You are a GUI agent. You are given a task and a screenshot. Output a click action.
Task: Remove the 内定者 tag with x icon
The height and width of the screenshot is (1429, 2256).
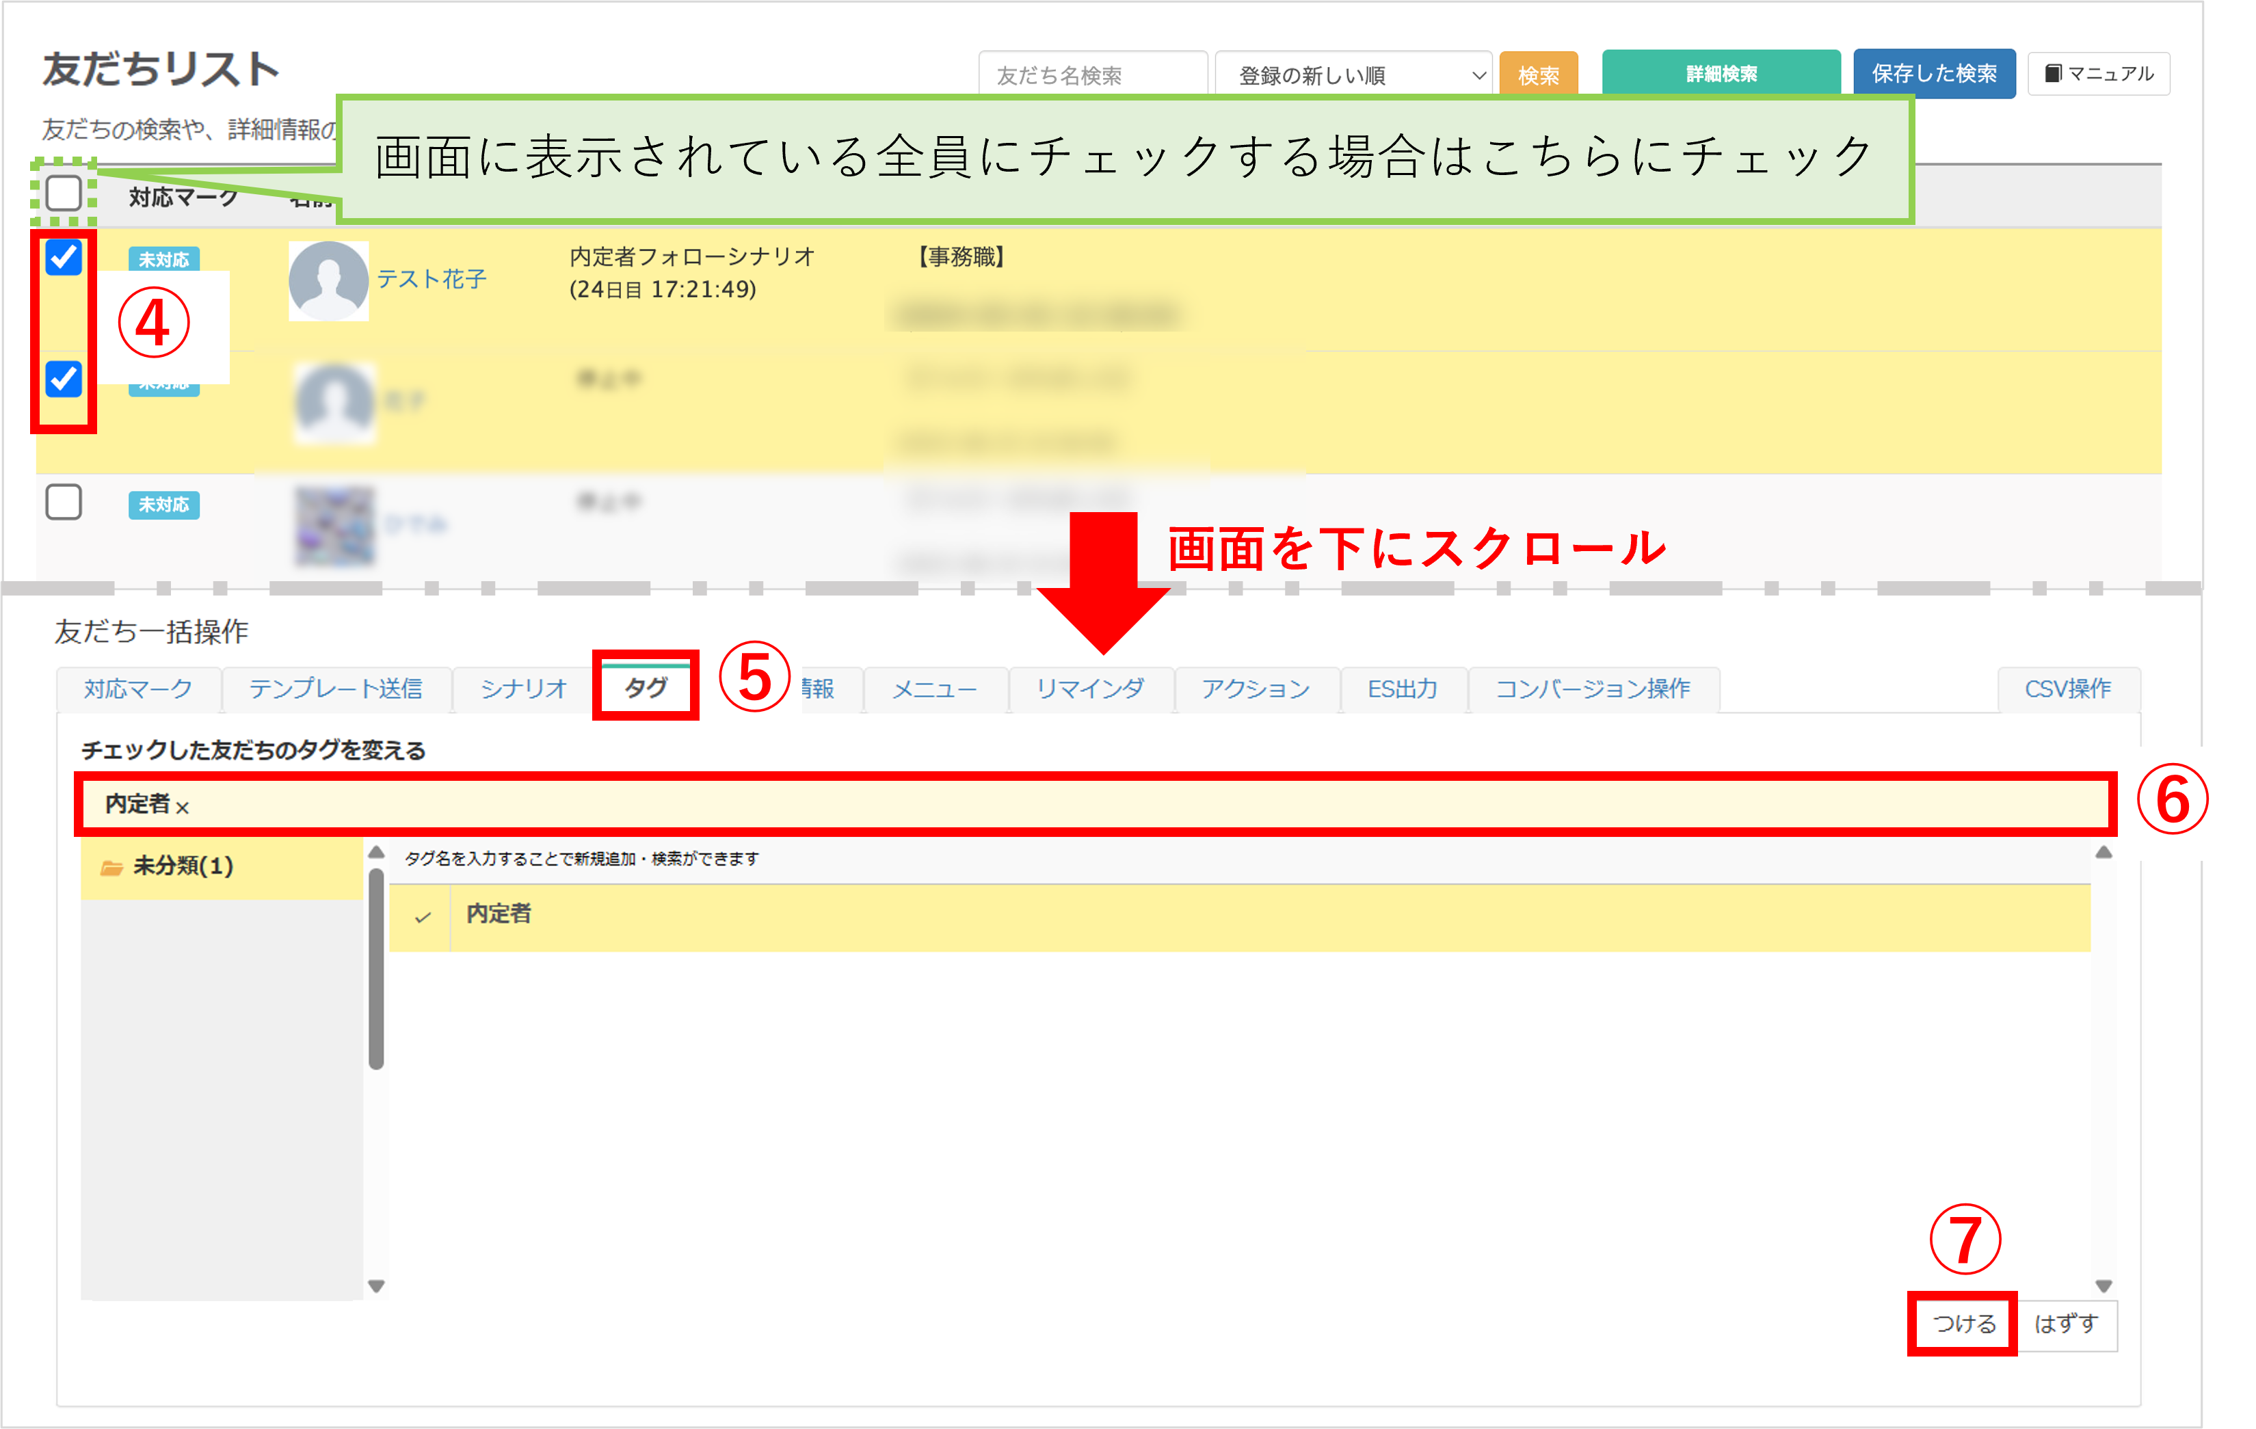click(x=183, y=807)
